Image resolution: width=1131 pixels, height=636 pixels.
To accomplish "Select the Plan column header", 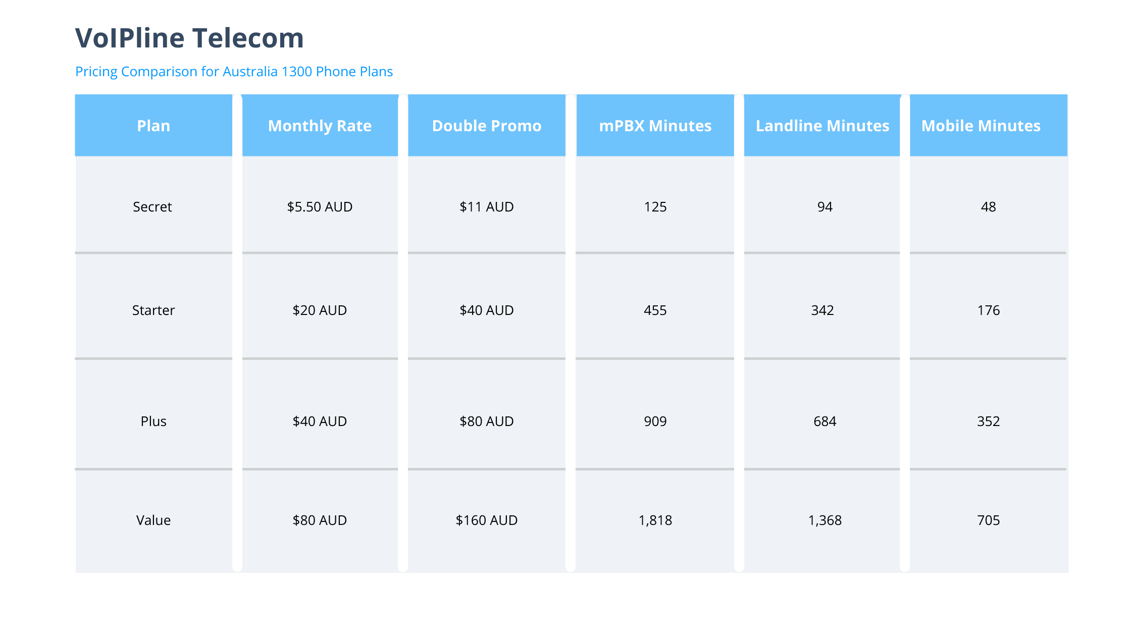I will [153, 126].
